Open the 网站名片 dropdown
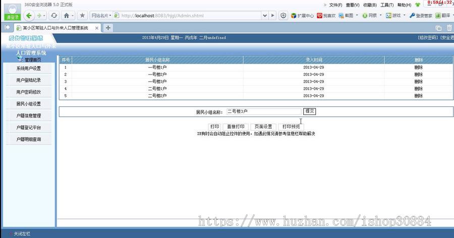This screenshot has width=454, height=238. (101, 16)
